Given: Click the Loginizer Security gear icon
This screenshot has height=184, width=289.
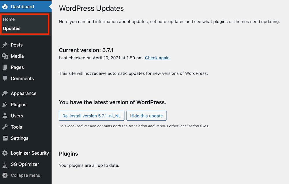Looking at the screenshot, I should click(x=5, y=153).
